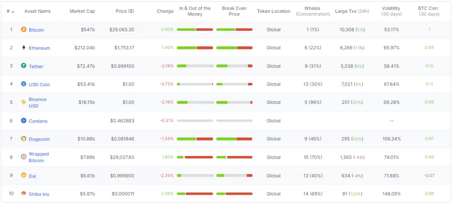The image size is (452, 204).
Task: Click Wrapped Bitcoin price $29,037.83
Action: point(122,157)
